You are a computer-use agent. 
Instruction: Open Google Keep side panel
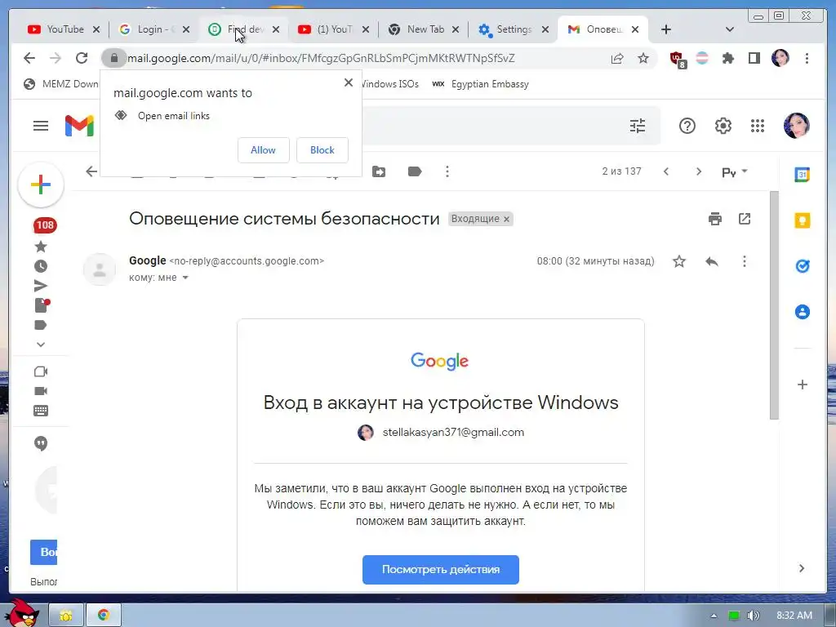803,220
